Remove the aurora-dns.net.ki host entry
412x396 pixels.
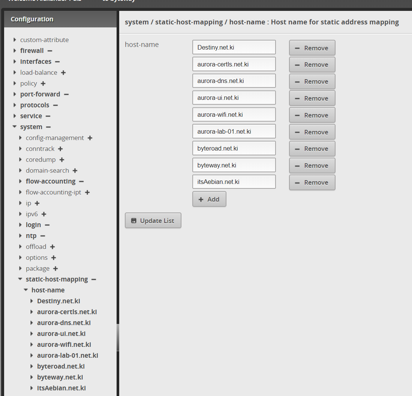coord(312,81)
